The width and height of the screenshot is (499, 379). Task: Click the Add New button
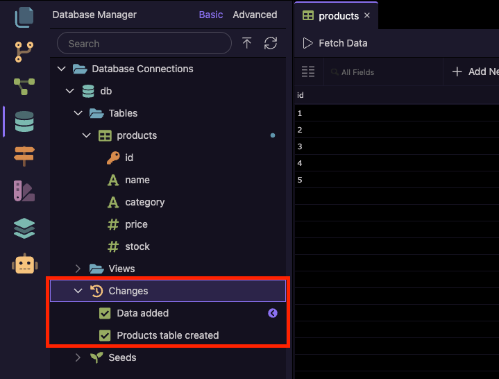[x=476, y=71]
